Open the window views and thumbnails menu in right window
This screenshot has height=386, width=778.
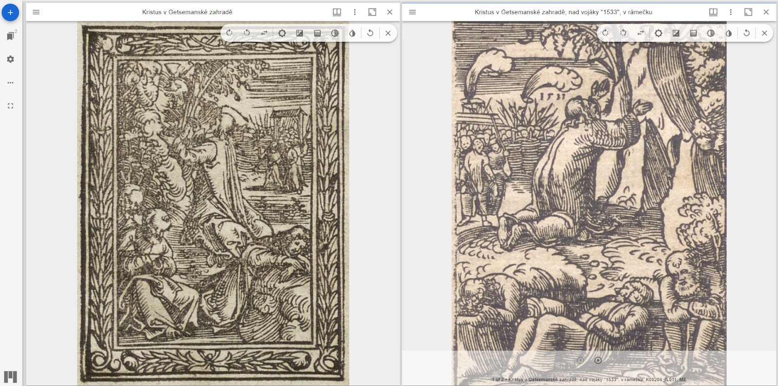tap(713, 12)
